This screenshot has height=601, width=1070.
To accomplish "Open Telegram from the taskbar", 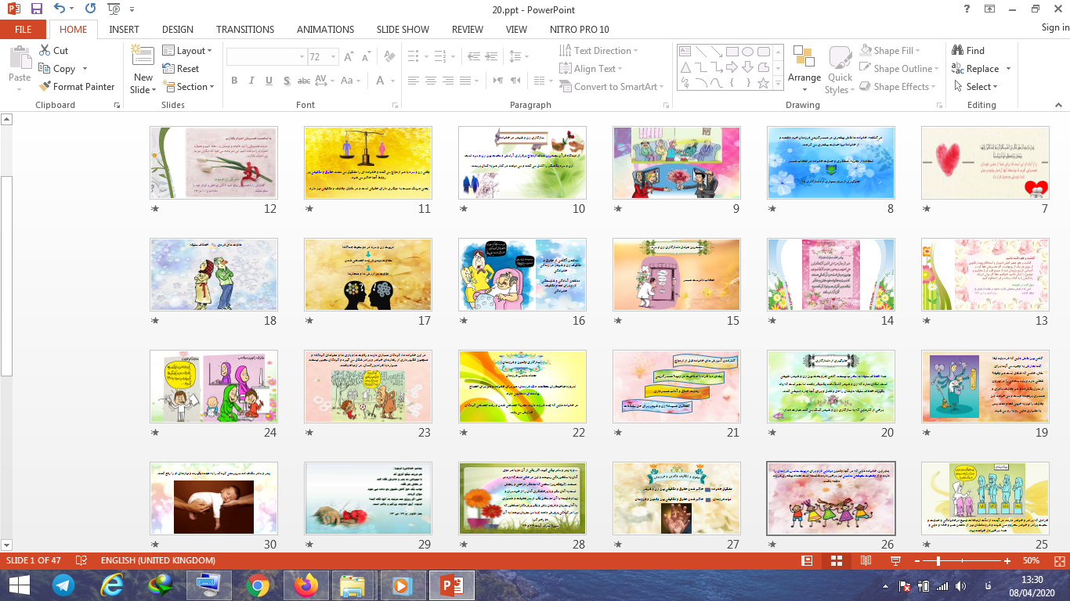I will [x=63, y=585].
